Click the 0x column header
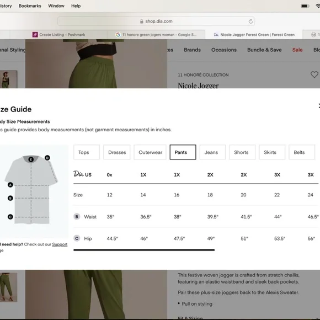This screenshot has width=320, height=320. [x=109, y=175]
